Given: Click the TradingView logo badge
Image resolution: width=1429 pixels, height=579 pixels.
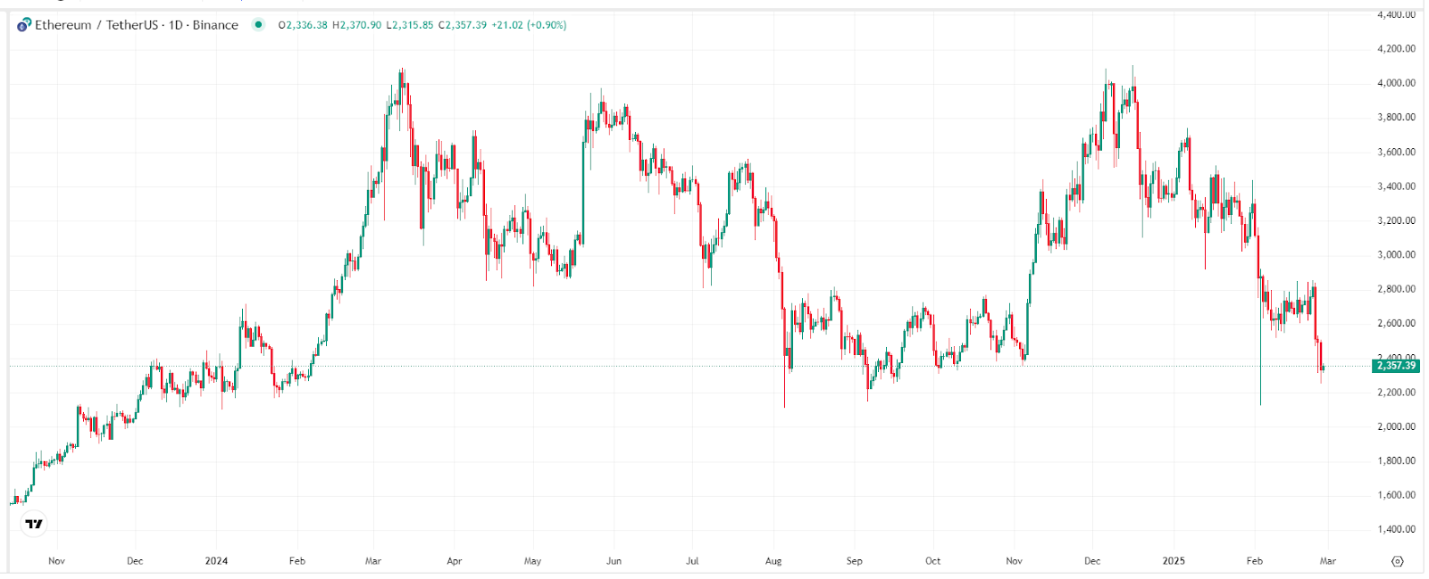Looking at the screenshot, I should point(34,524).
